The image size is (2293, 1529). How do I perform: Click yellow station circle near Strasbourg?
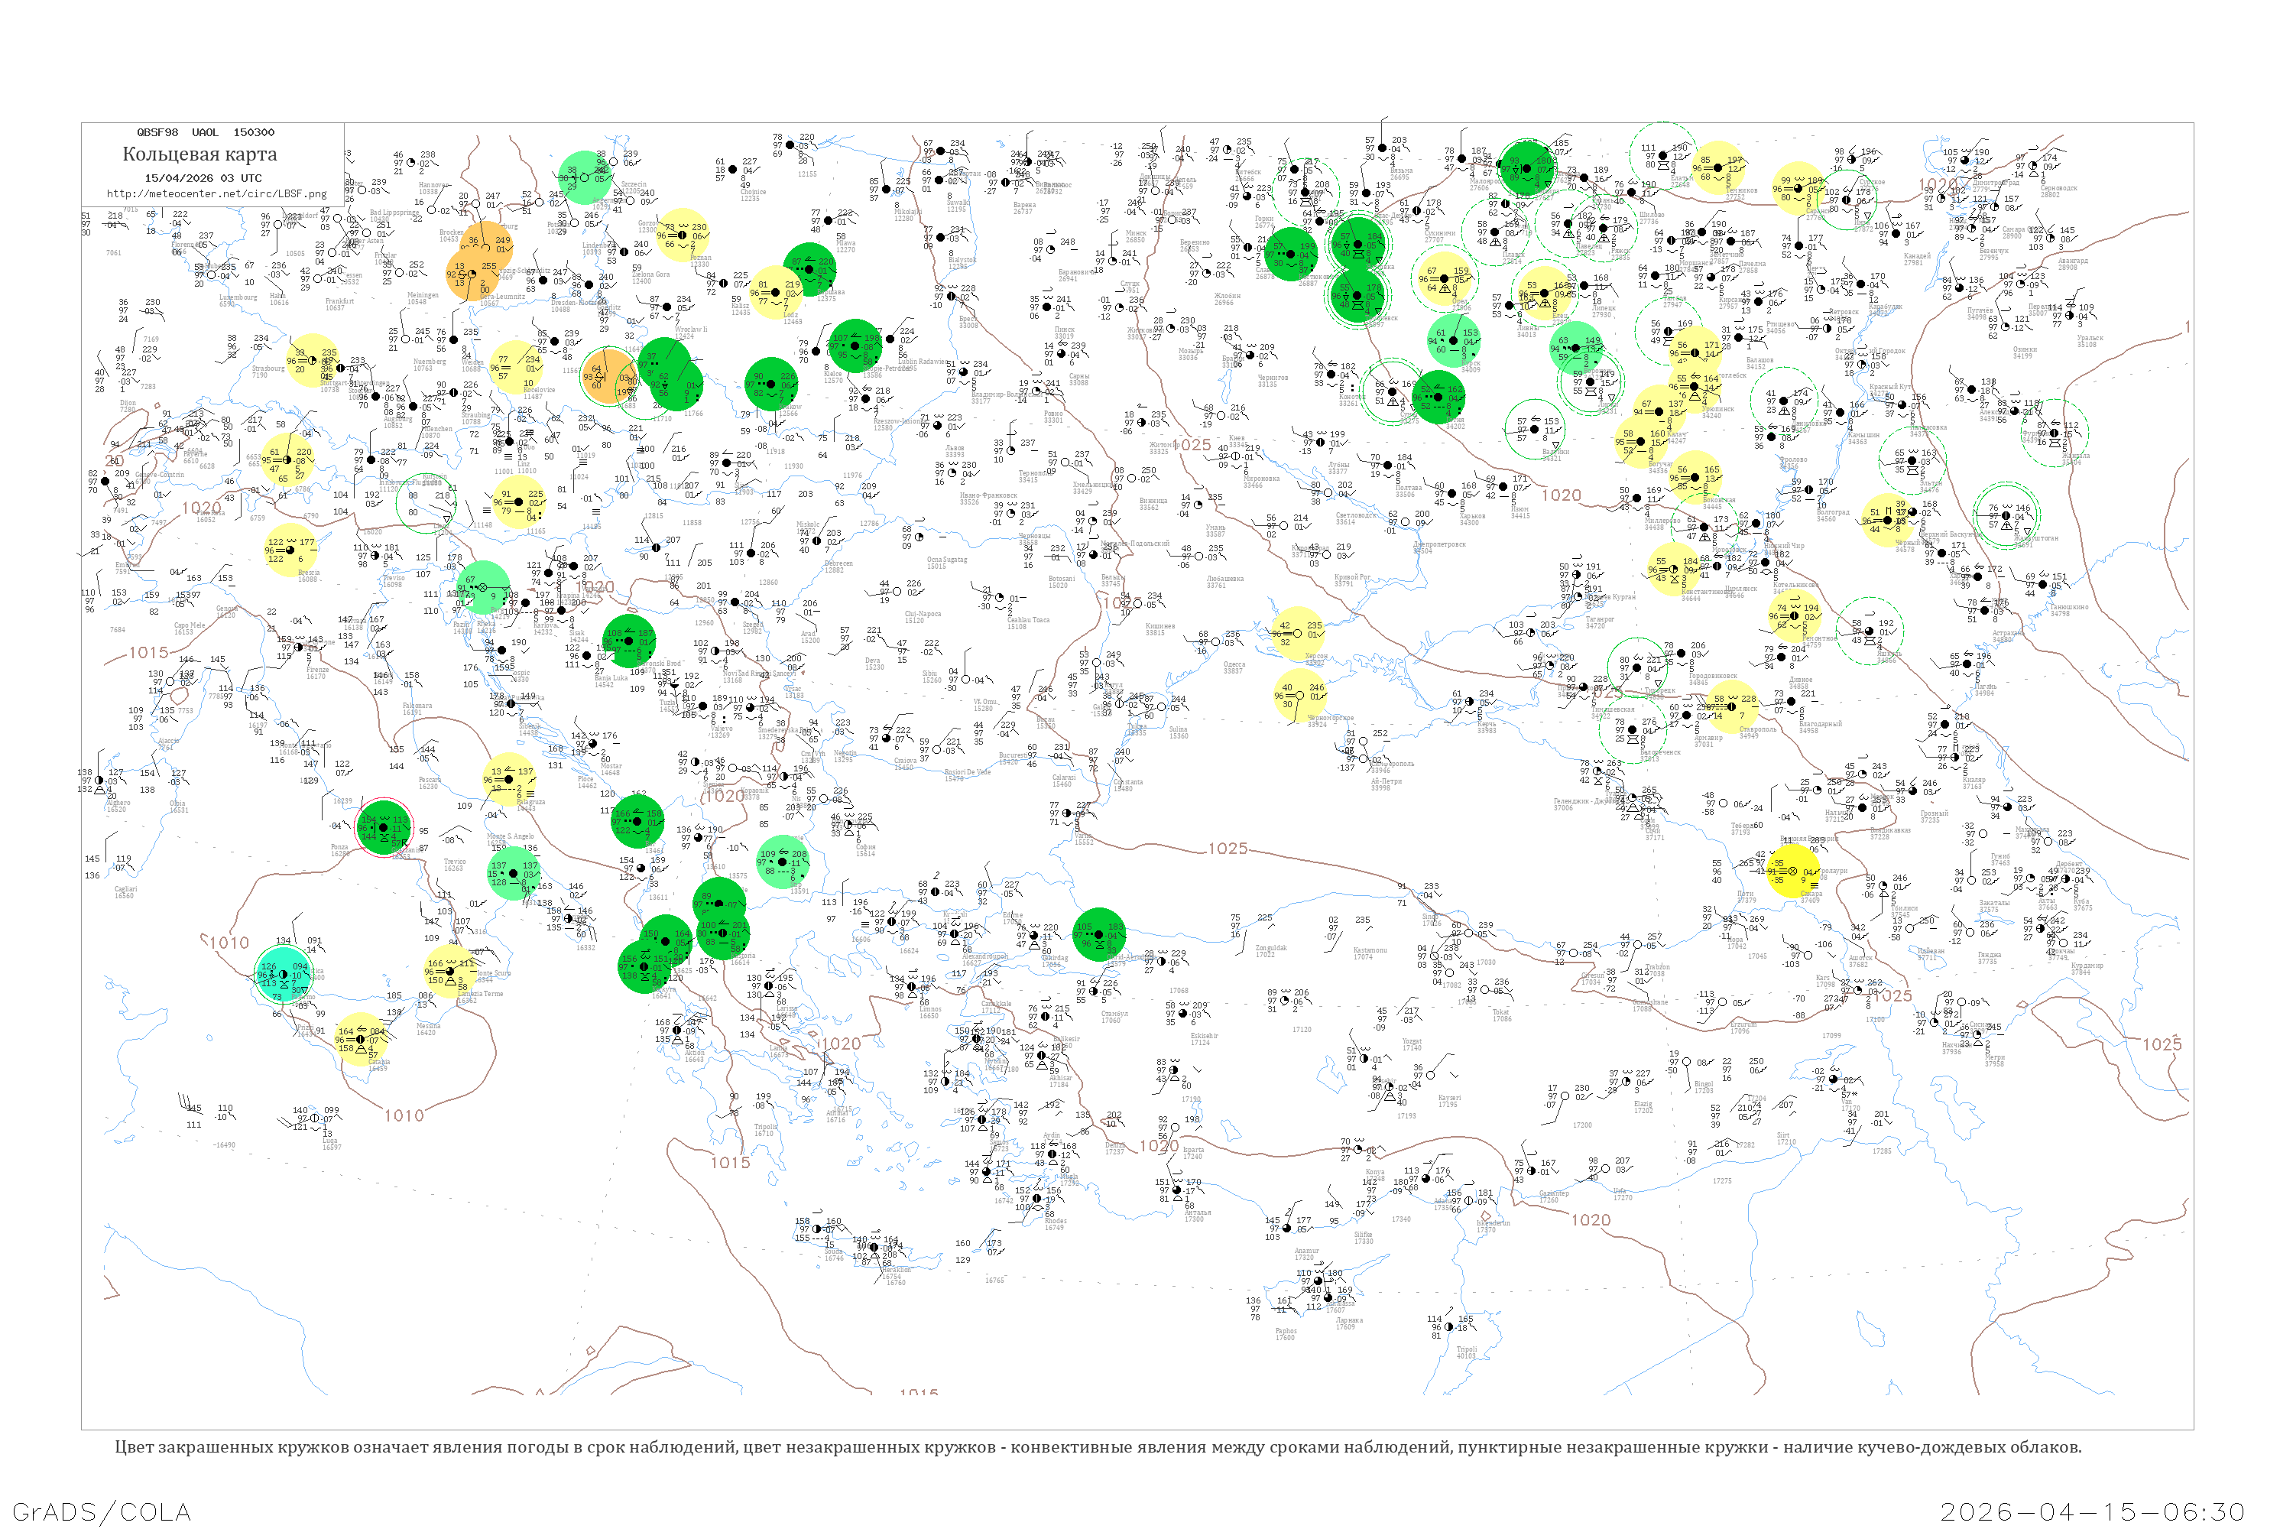(x=312, y=360)
